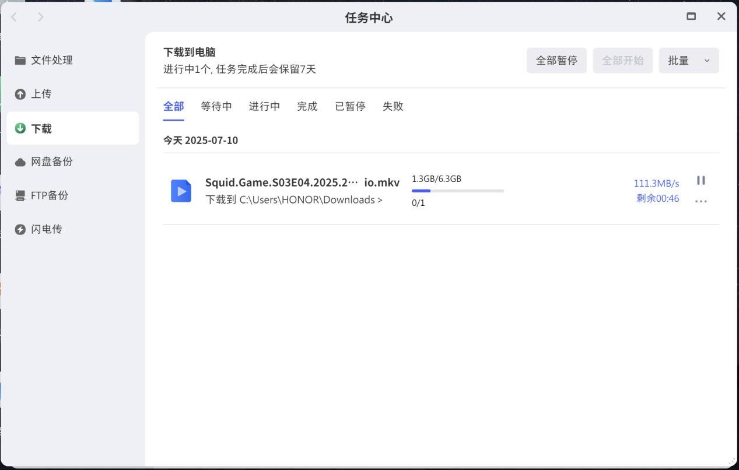Select the 下载 downloads section

coord(72,128)
